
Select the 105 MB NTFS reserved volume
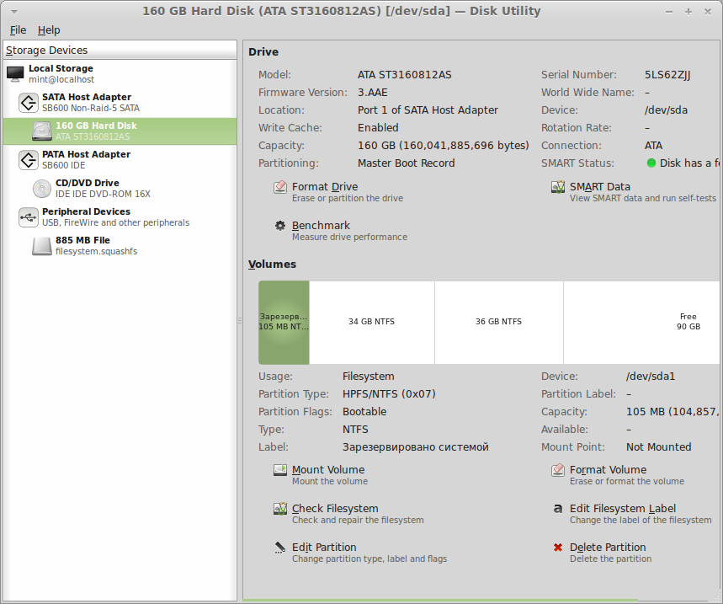[284, 322]
